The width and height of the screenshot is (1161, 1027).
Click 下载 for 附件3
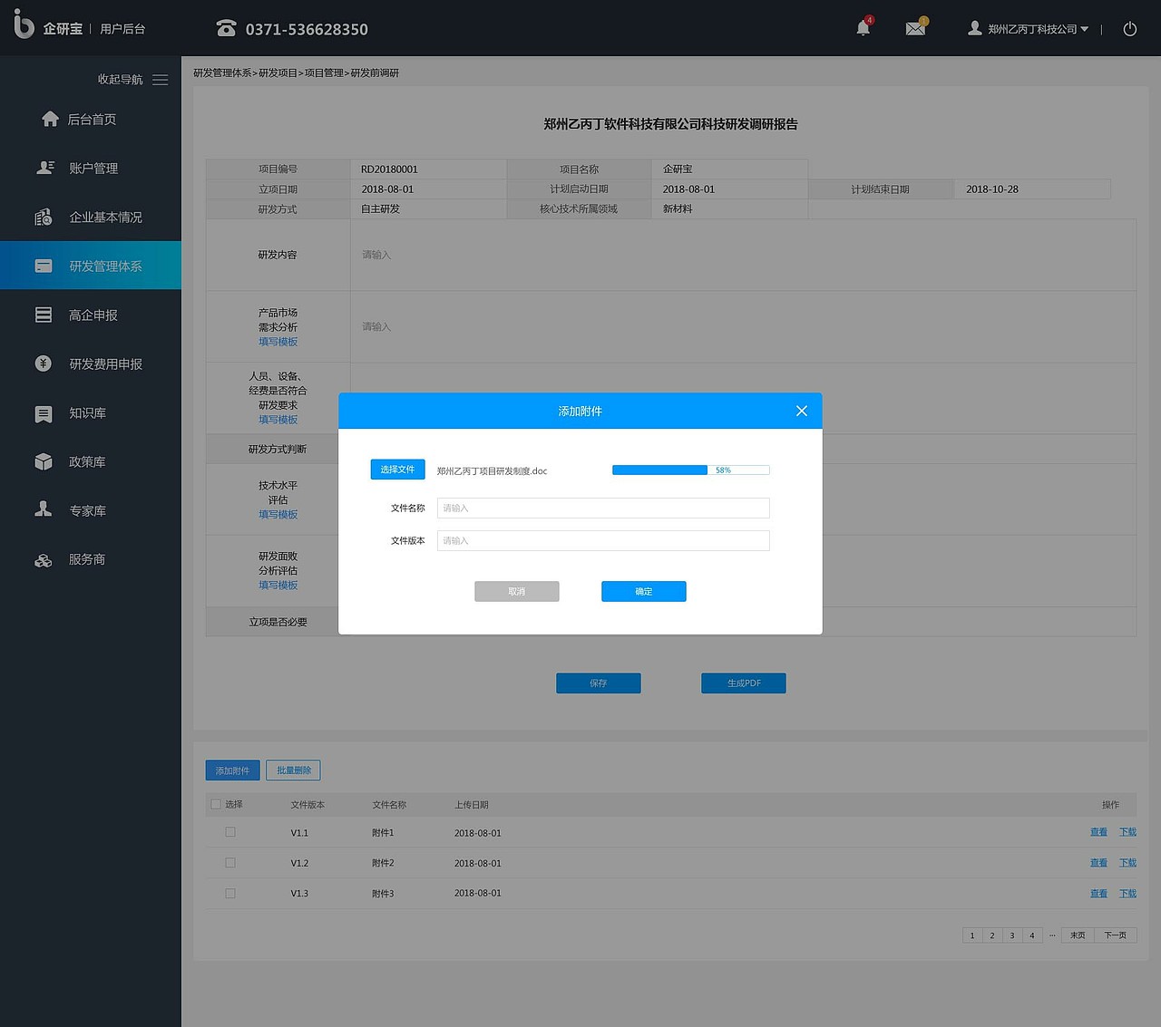1127,894
